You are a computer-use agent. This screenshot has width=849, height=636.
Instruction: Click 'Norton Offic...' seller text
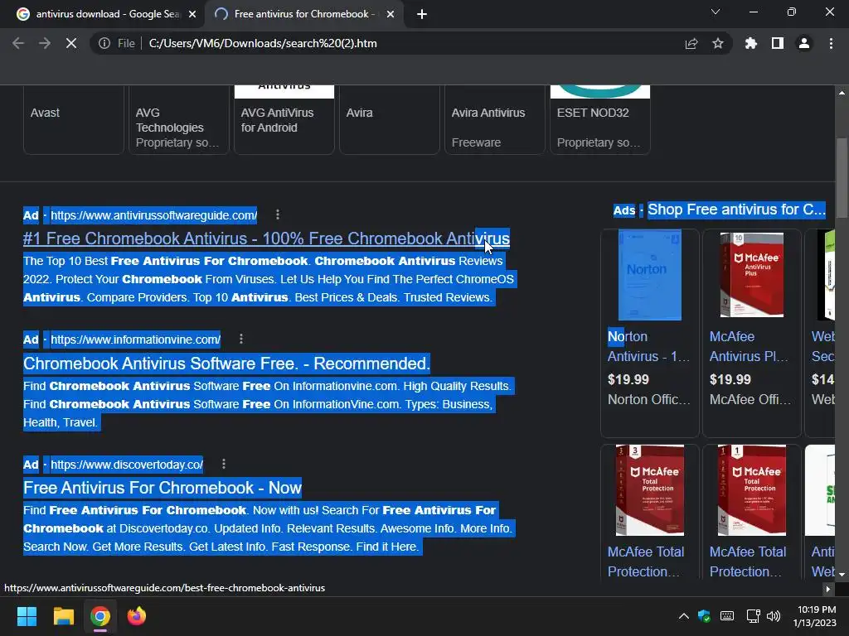[648, 400]
